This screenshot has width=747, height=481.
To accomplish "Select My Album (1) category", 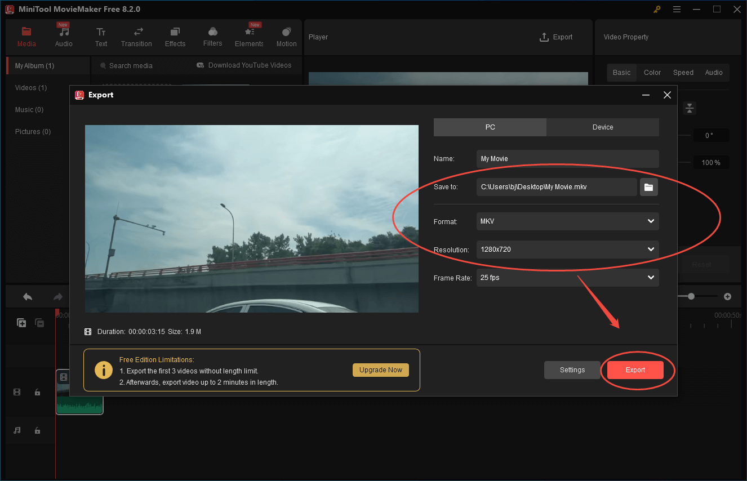I will pyautogui.click(x=48, y=66).
